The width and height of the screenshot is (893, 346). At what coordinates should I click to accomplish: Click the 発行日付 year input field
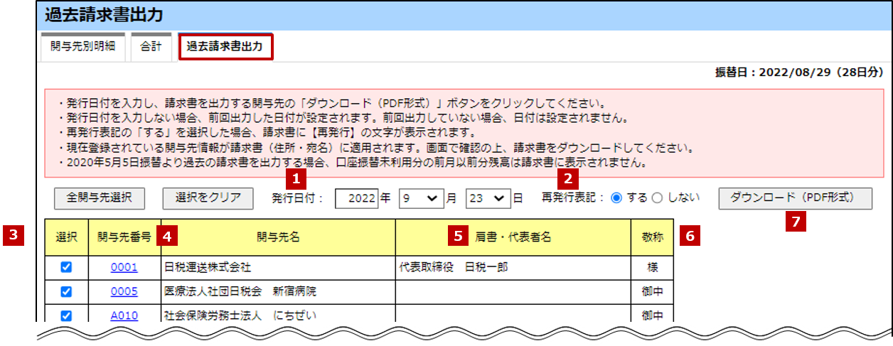click(x=356, y=198)
